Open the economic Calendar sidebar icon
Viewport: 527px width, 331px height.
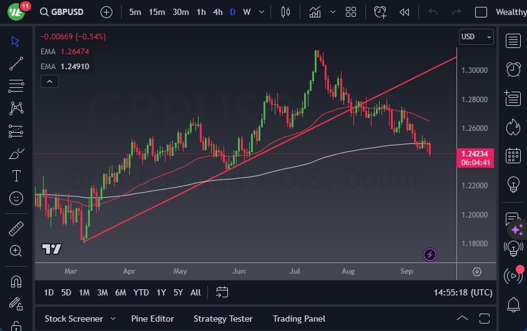click(x=513, y=156)
